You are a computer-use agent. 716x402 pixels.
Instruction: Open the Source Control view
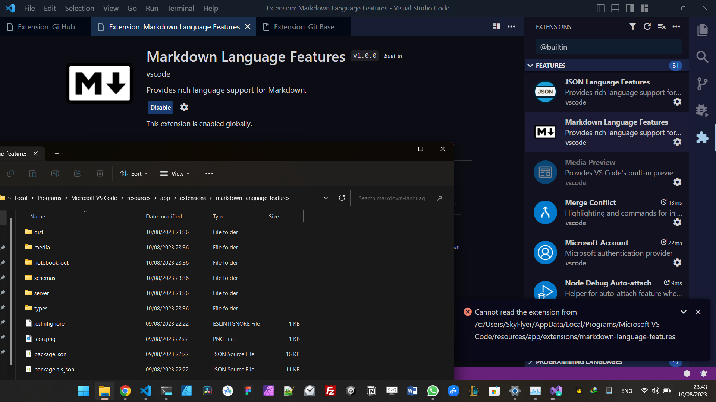point(703,84)
